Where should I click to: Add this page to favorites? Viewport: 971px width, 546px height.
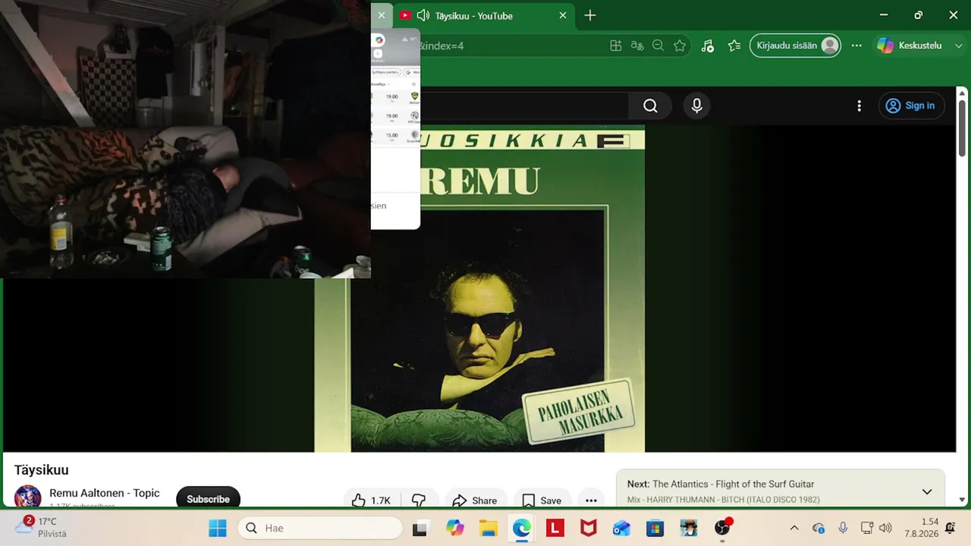680,45
